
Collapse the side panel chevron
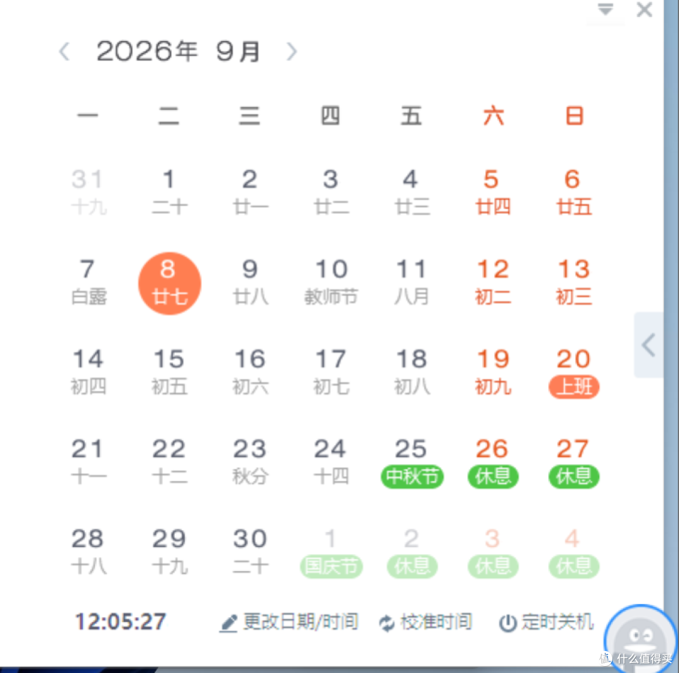[648, 345]
